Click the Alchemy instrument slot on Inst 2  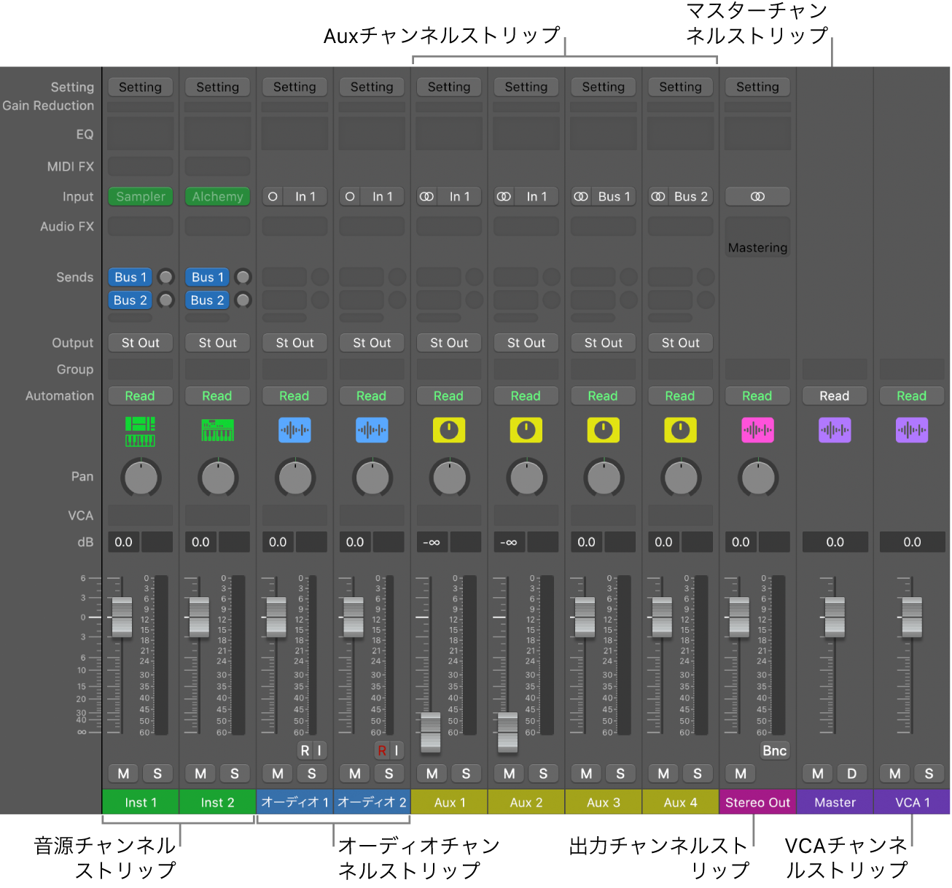(217, 196)
